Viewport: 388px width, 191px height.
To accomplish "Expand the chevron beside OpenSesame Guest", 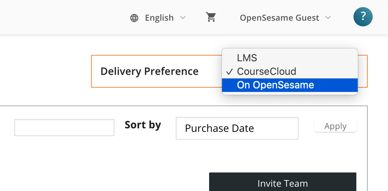I will pyautogui.click(x=328, y=17).
